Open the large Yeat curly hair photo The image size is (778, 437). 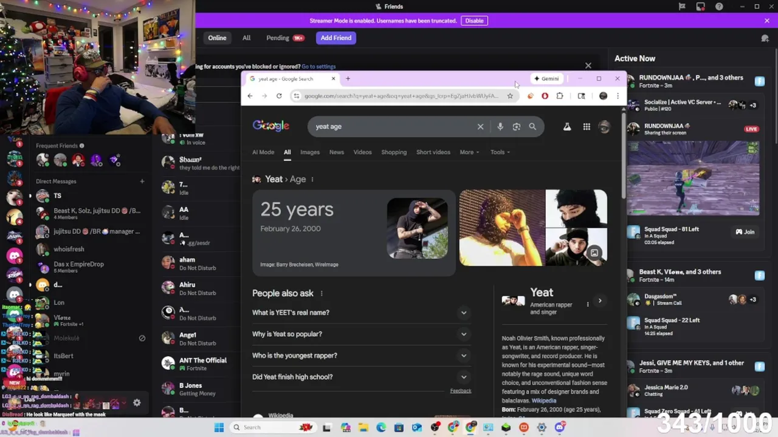[502, 228]
